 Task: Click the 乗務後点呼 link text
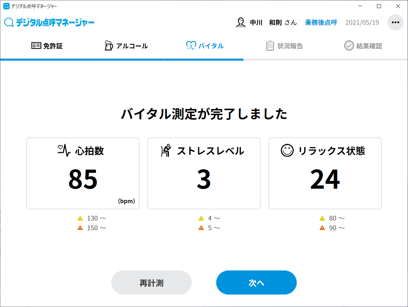click(321, 23)
